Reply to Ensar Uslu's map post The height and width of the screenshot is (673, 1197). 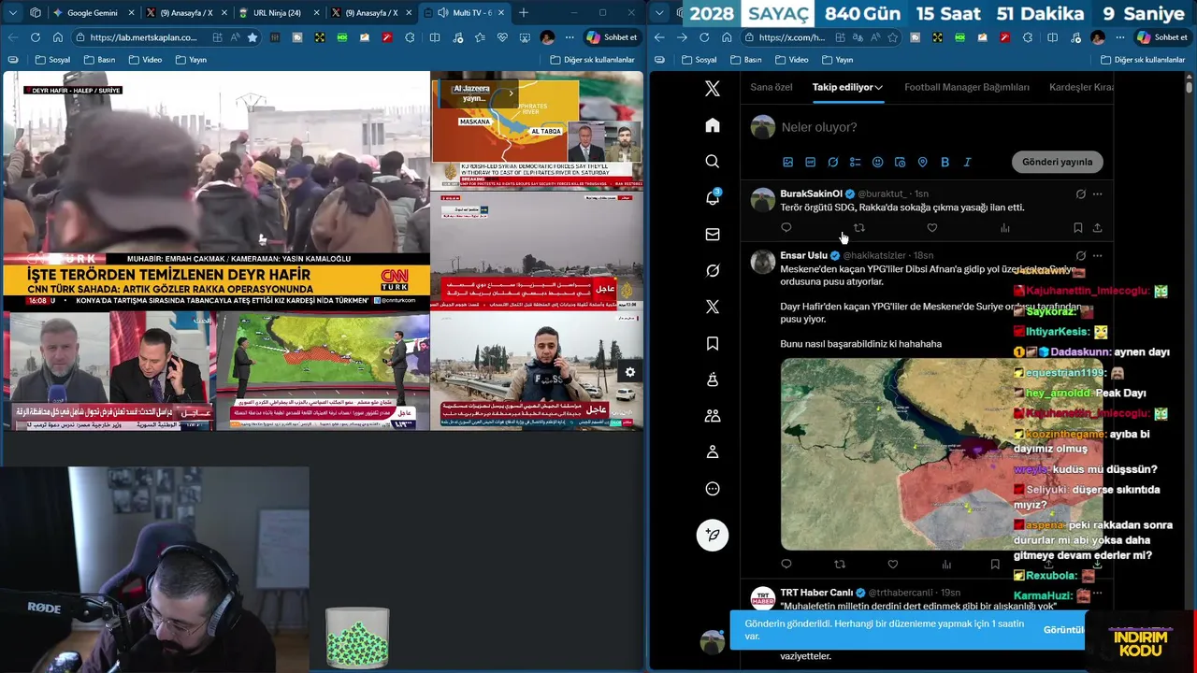coord(786,564)
